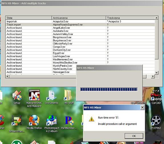164x144 pixels.
Task: Select the DurhamCity3.rar archive entry
Action: click(x=80, y=50)
